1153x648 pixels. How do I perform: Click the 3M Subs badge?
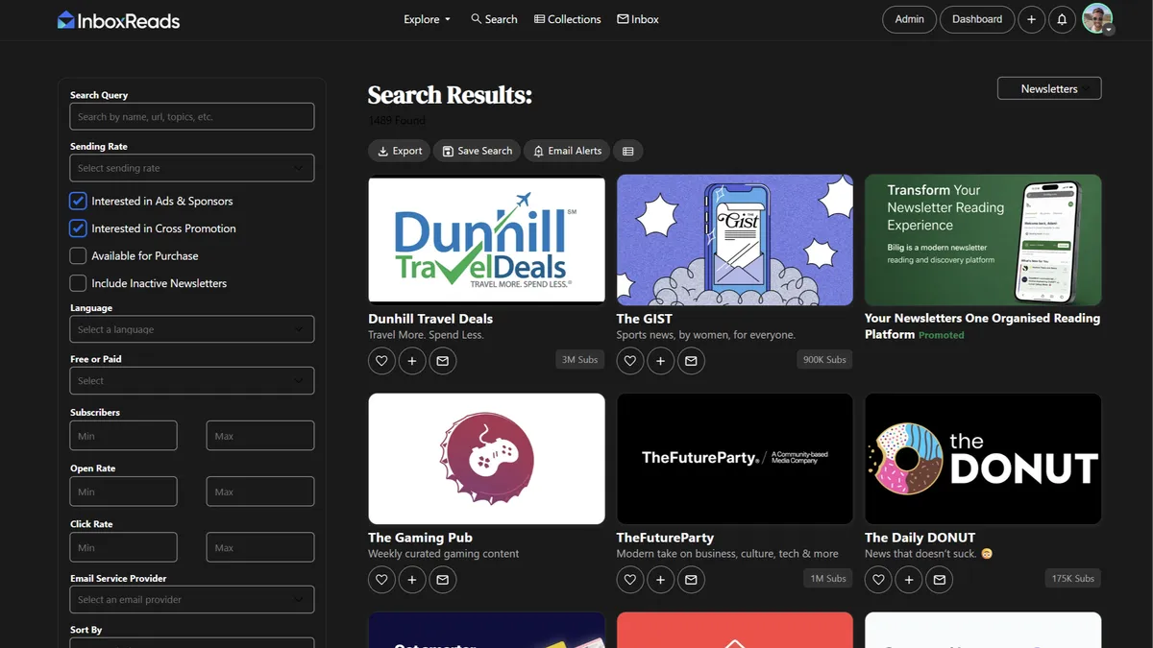(579, 360)
